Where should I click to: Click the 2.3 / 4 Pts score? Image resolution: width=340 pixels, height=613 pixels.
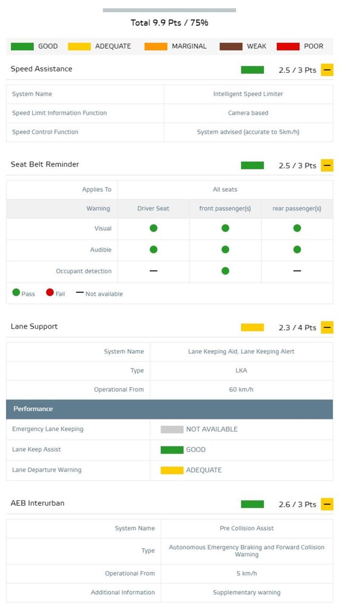297,328
